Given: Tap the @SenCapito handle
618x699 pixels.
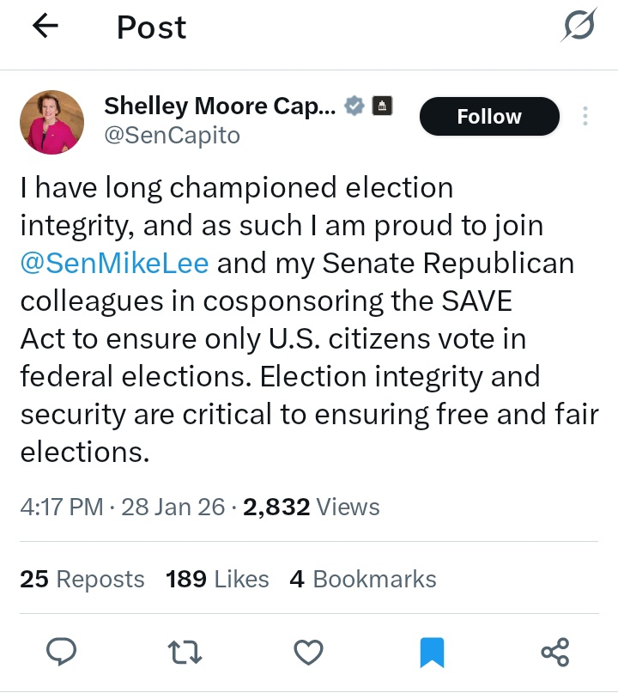Looking at the screenshot, I should tap(172, 136).
